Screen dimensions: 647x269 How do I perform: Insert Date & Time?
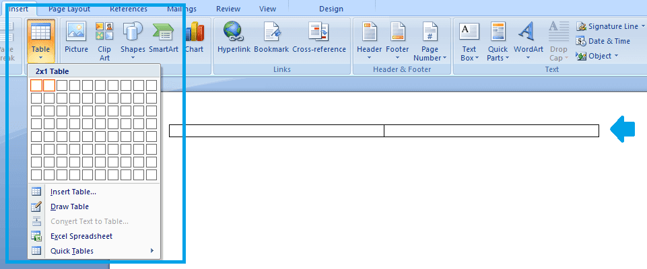pyautogui.click(x=603, y=41)
